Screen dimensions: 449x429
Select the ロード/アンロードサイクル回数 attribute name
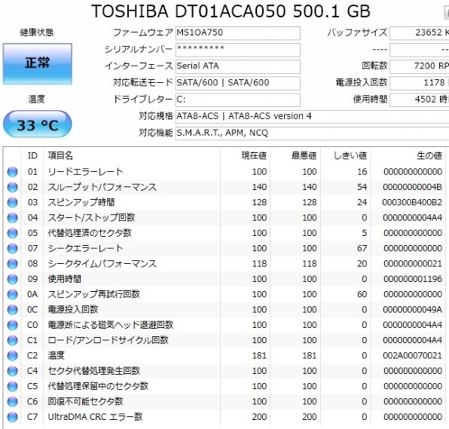108,341
